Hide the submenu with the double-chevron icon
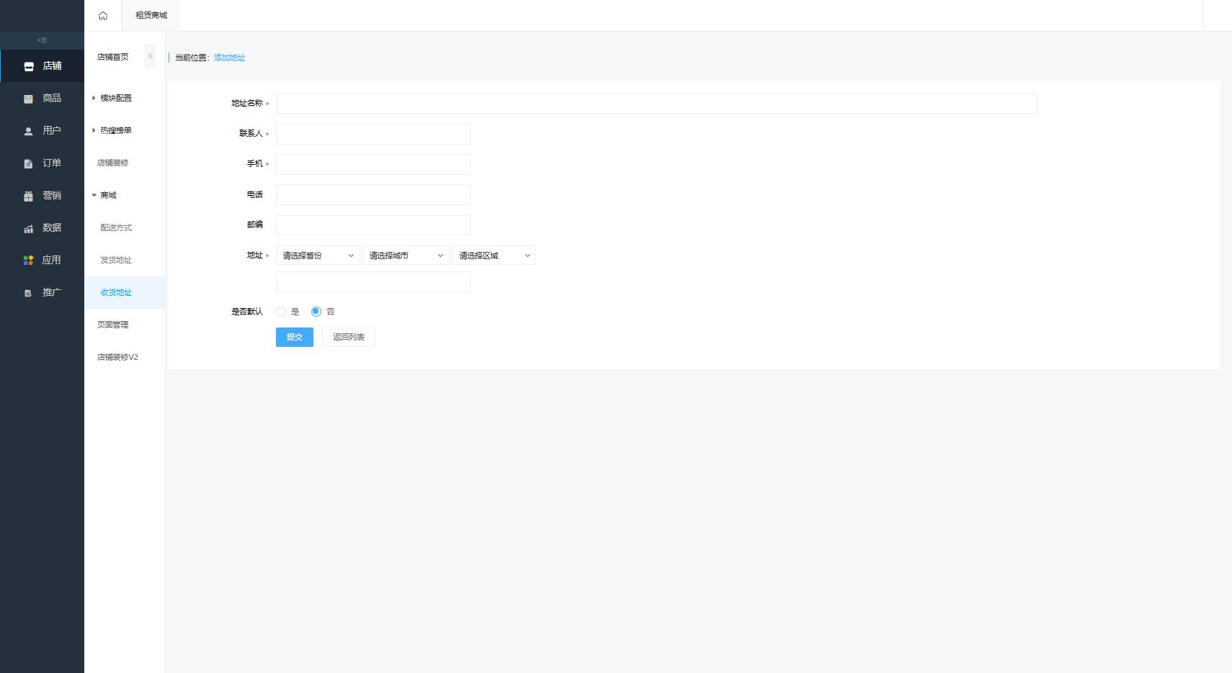The height and width of the screenshot is (673, 1232). tap(150, 56)
